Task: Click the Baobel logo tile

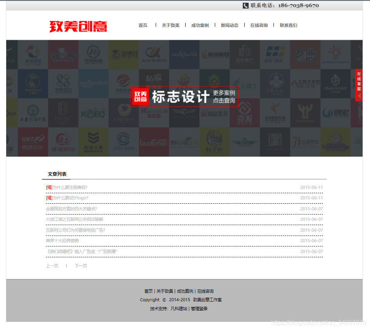Action: [93, 84]
